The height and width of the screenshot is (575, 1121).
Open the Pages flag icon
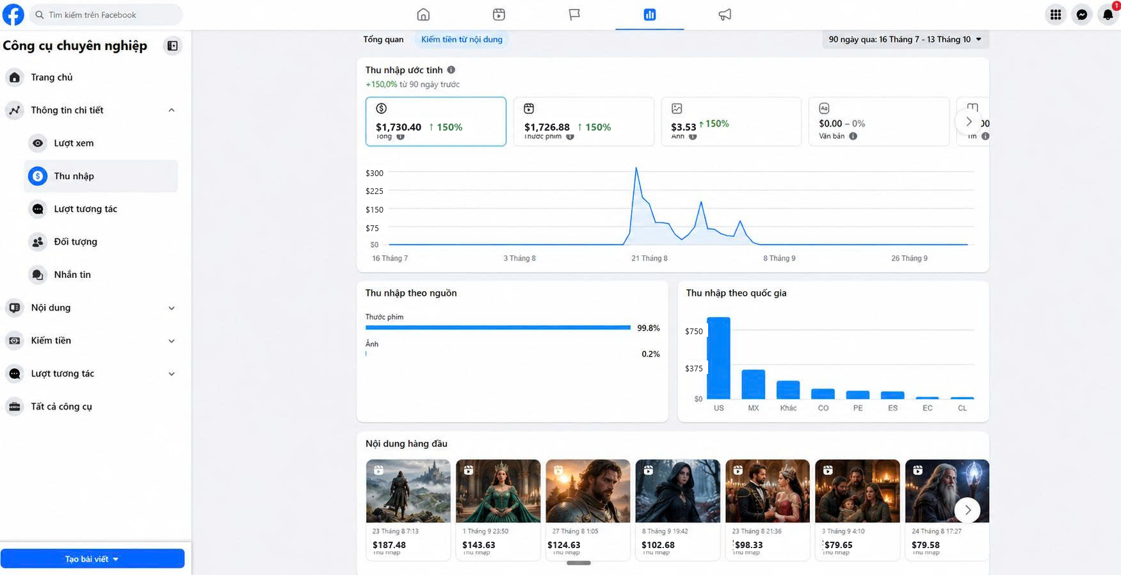574,15
